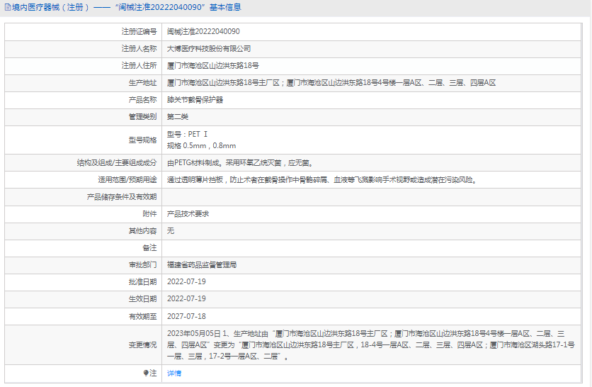
Task: Click product name 膝关节截骨保护器
Action: tap(195, 100)
